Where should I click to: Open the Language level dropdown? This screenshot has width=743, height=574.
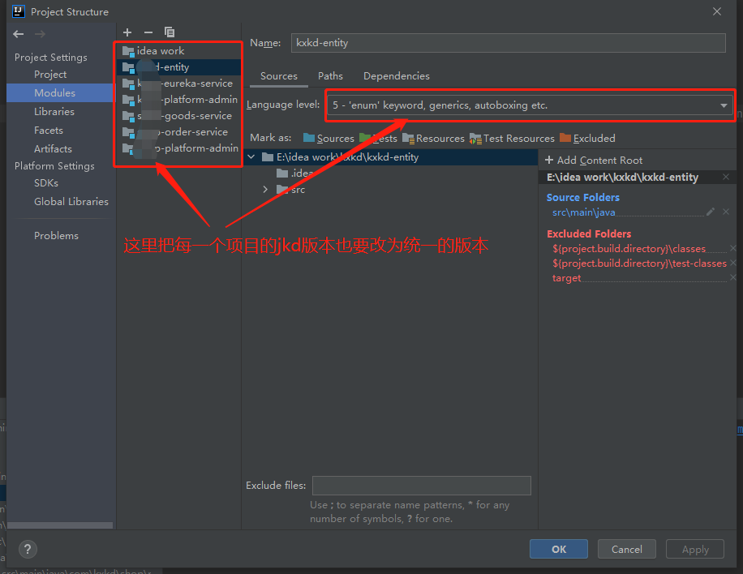(530, 105)
